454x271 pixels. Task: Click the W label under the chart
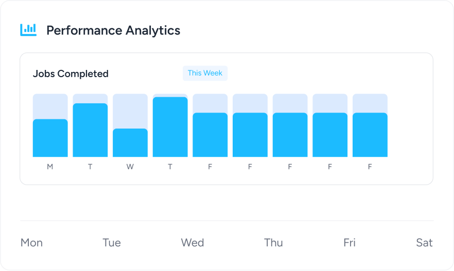[x=130, y=167]
